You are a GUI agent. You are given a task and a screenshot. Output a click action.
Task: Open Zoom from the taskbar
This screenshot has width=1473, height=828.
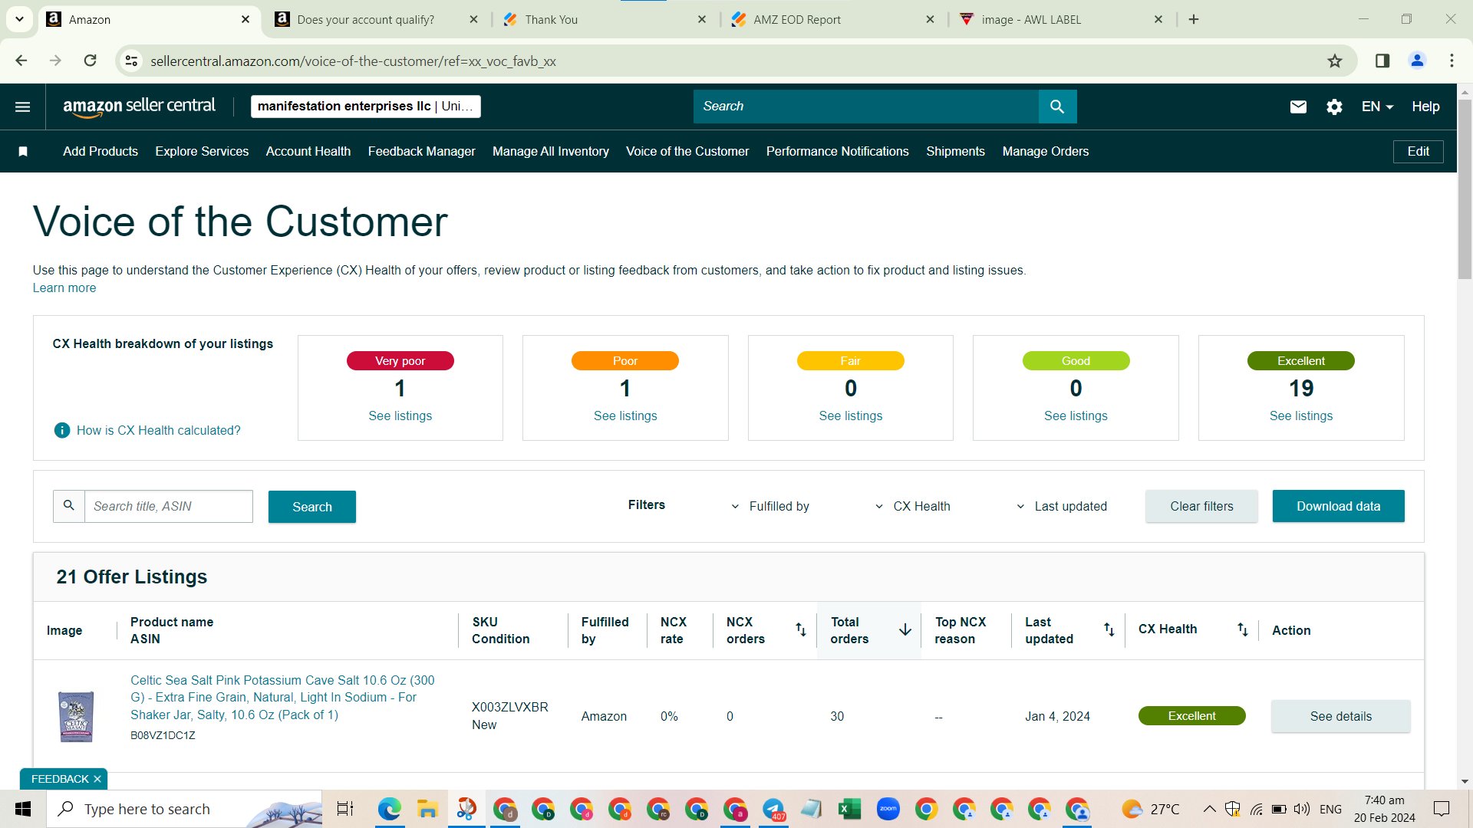[x=888, y=809]
